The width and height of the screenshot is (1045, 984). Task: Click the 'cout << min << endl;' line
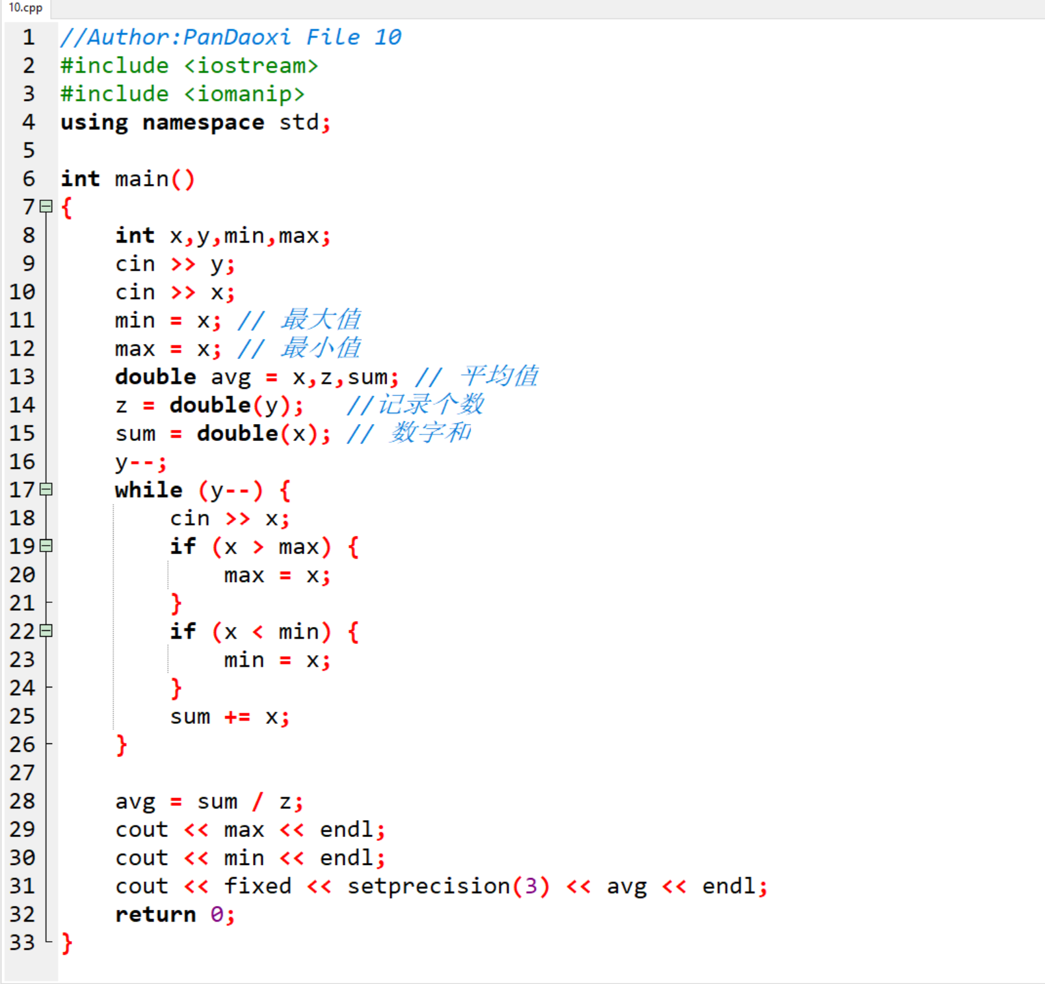pyautogui.click(x=250, y=858)
